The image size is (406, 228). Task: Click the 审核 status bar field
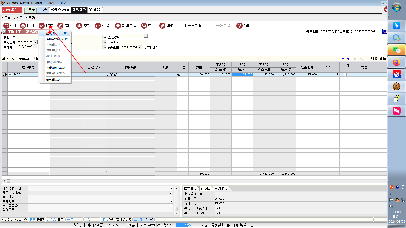(x=75, y=219)
